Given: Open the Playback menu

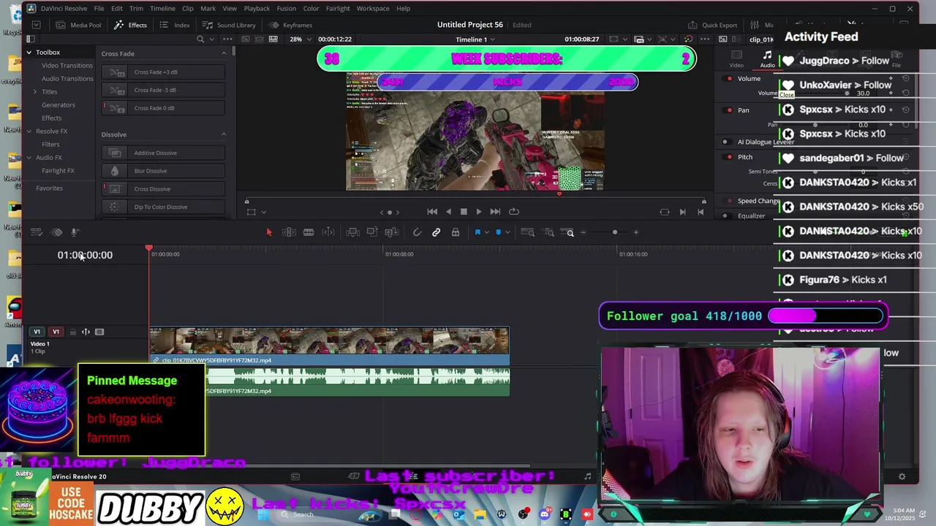Looking at the screenshot, I should tap(257, 8).
